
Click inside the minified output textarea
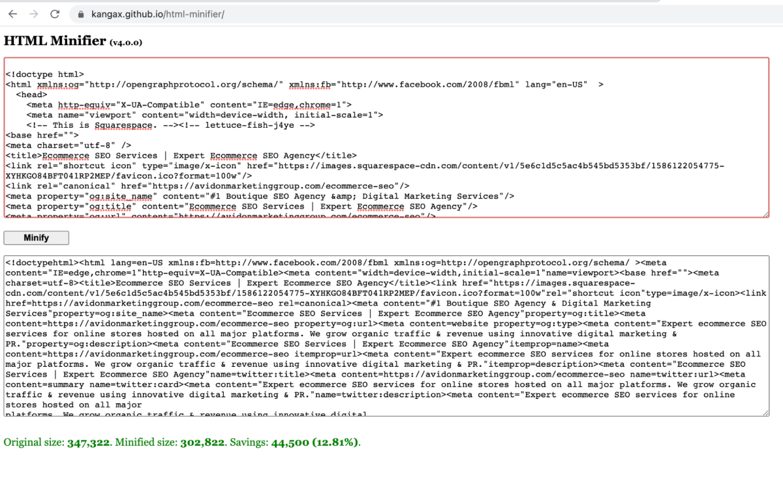click(386, 336)
